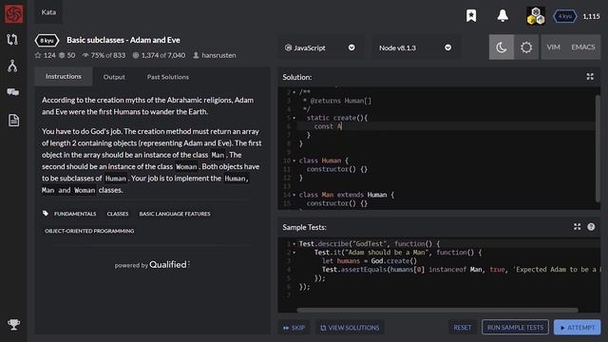The width and height of the screenshot is (608, 342).
Task: Skip this kata
Action: [294, 328]
